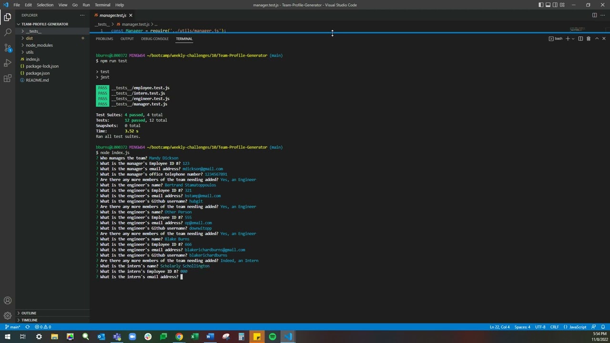Split the terminal panel
Viewport: 610px width, 343px height.
[580, 39]
